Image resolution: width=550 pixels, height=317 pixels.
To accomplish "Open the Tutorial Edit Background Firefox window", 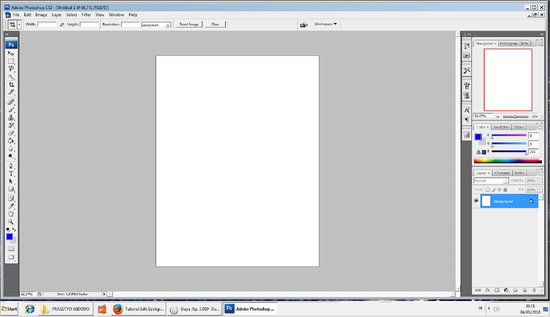I will pos(139,309).
